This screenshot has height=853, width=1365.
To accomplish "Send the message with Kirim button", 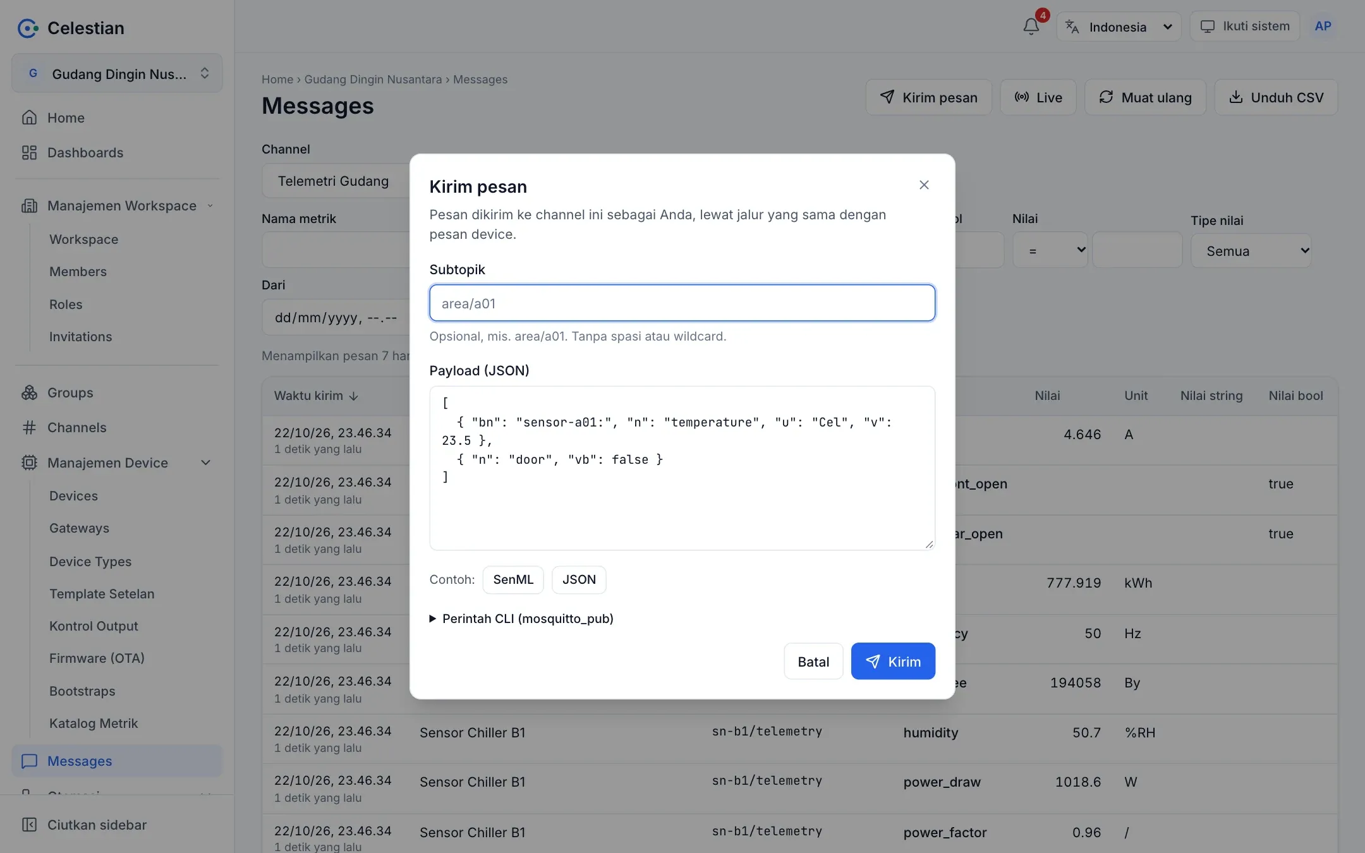I will tap(893, 661).
